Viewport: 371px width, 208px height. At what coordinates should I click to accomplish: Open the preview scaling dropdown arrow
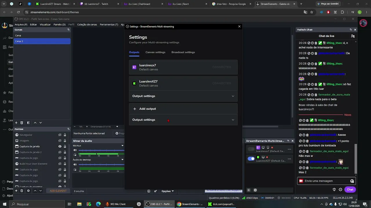pyautogui.click(x=117, y=127)
